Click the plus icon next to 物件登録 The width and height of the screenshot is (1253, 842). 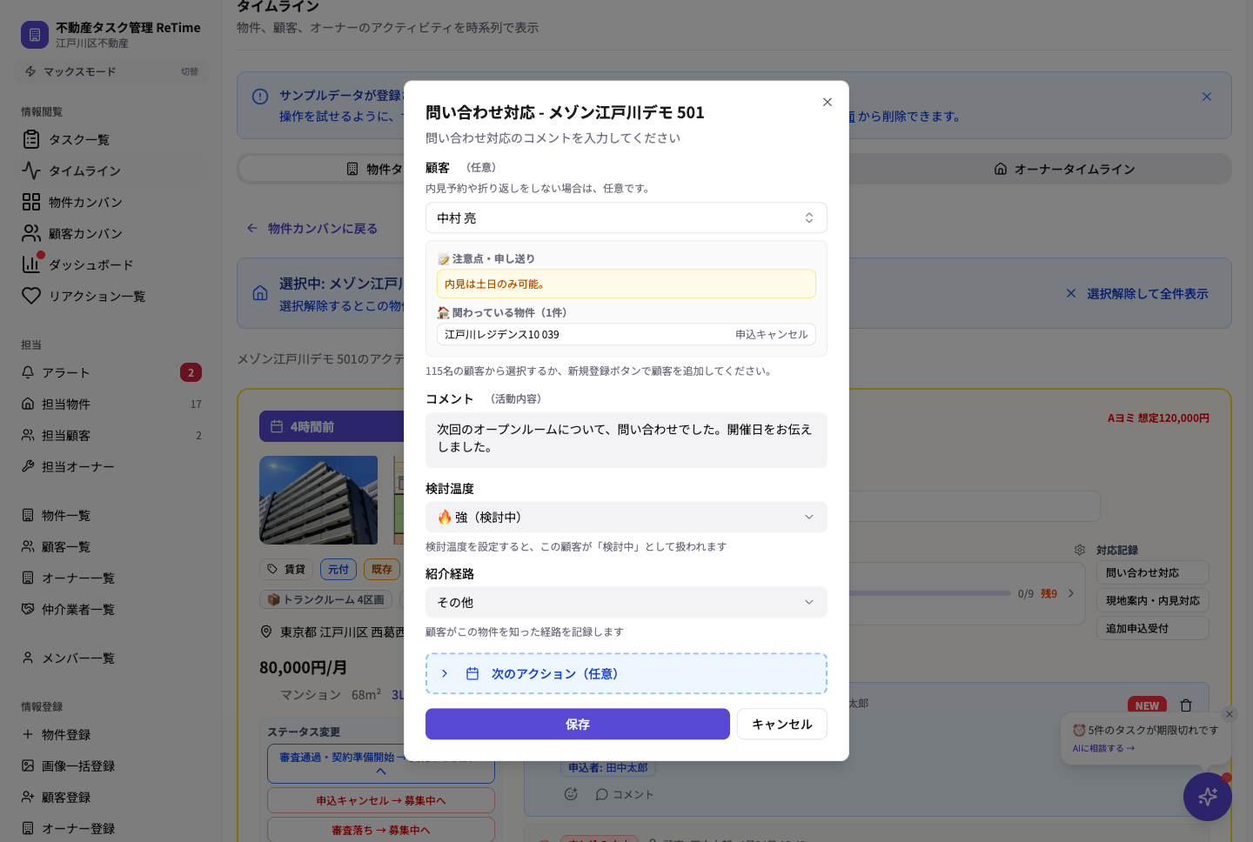(28, 734)
